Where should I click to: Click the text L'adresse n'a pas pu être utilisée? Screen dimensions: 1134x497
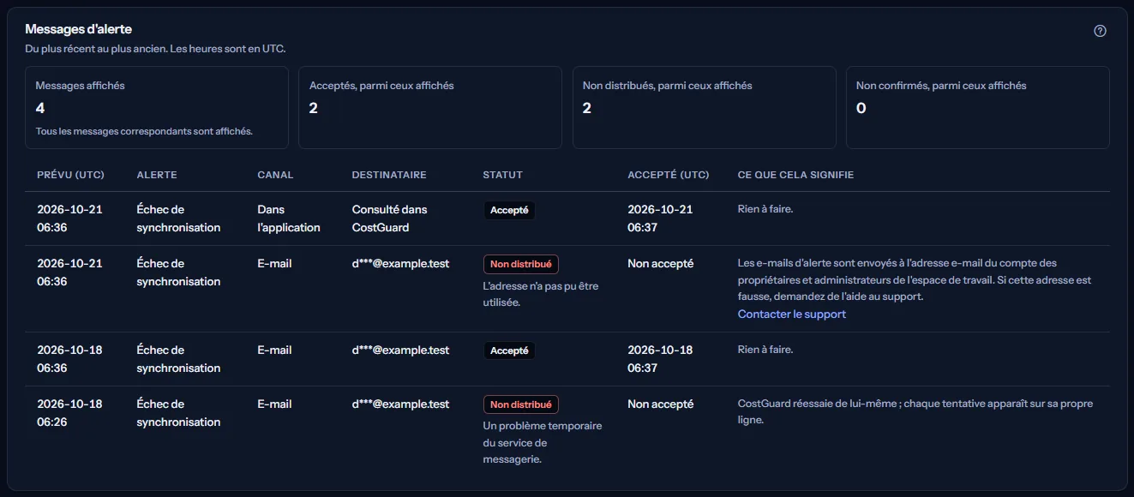(x=541, y=294)
